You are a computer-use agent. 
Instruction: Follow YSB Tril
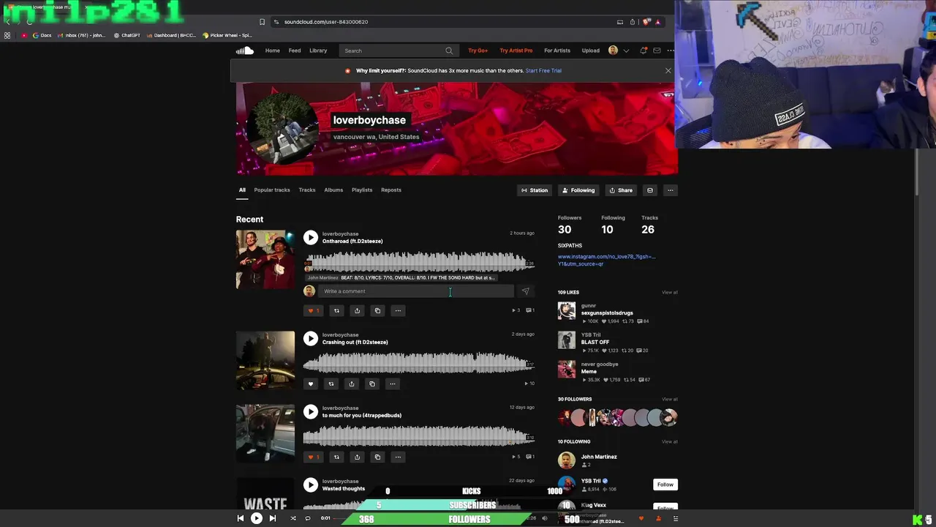(x=665, y=485)
